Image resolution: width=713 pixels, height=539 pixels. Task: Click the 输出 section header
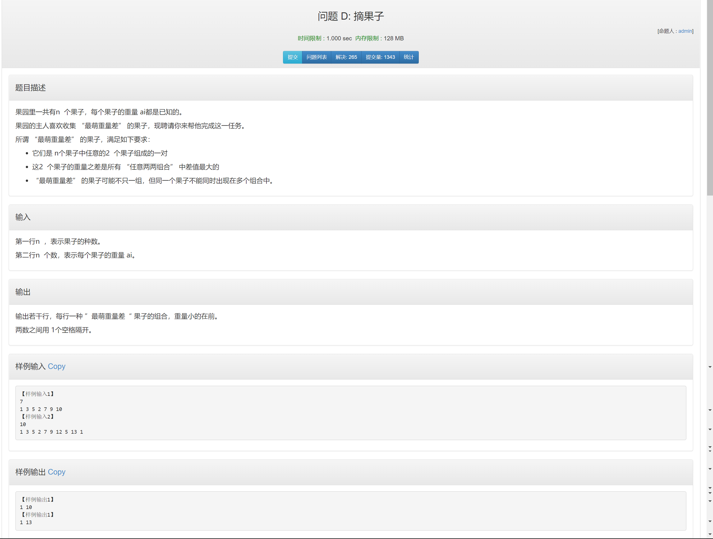[x=23, y=292]
